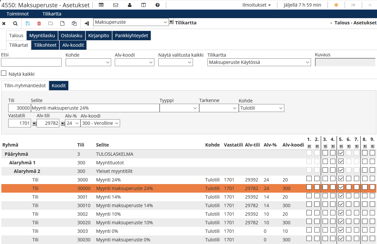Click the orange asterisk icon

(336, 5)
